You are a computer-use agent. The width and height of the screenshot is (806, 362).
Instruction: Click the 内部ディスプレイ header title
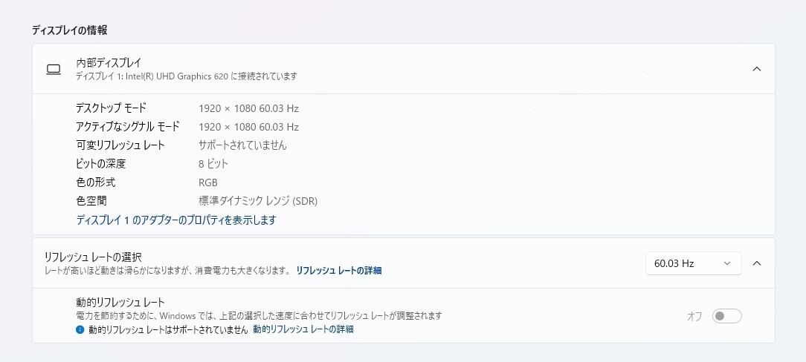109,63
